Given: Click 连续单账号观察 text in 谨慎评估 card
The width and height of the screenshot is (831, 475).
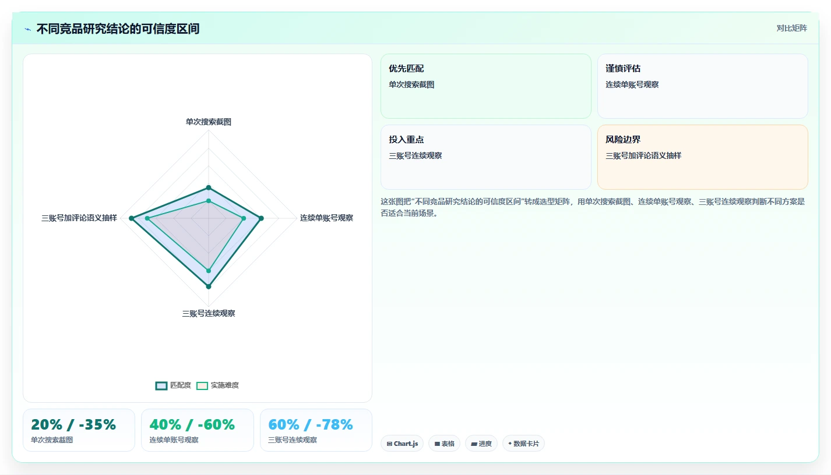Looking at the screenshot, I should click(x=632, y=84).
